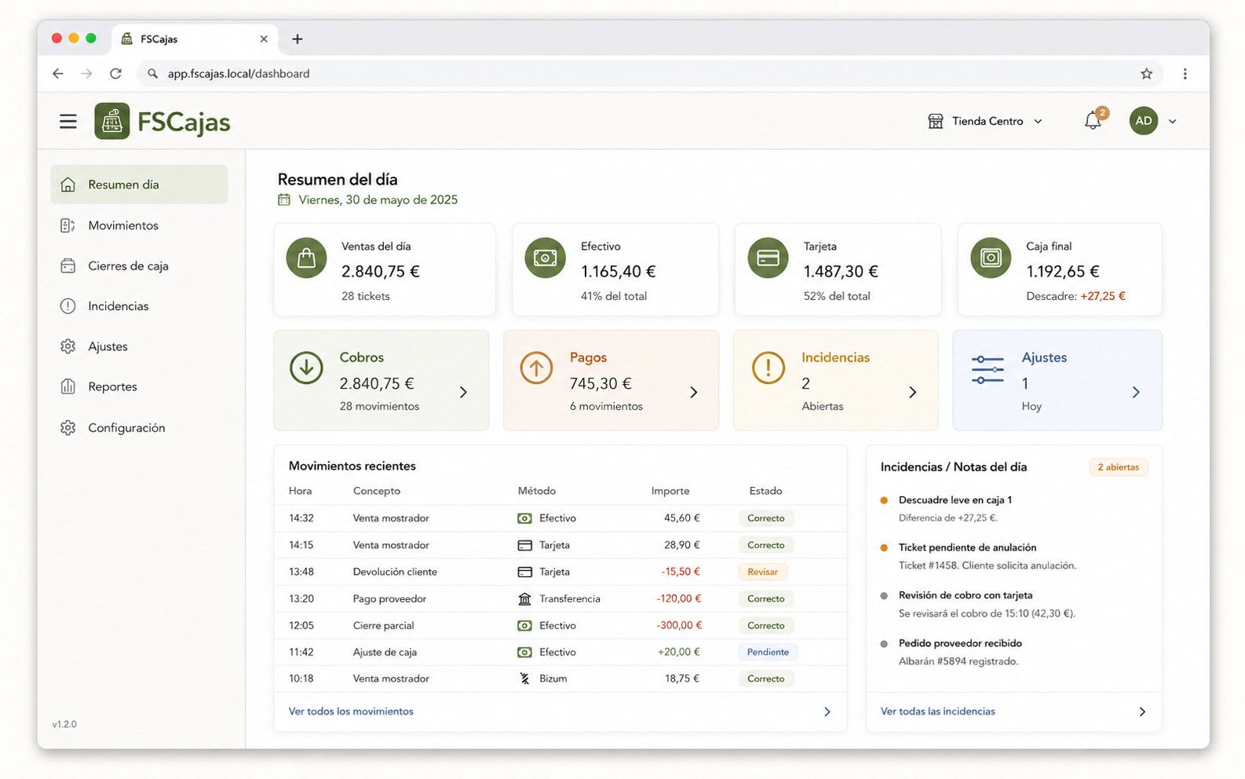Viewport: 1245px width, 779px height.
Task: Click the Transferencia bank icon in 13:20 row
Action: coord(524,598)
